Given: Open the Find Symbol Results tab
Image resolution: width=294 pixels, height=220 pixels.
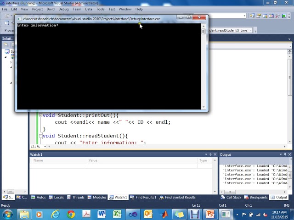Looking at the screenshot, I should coord(177,197).
